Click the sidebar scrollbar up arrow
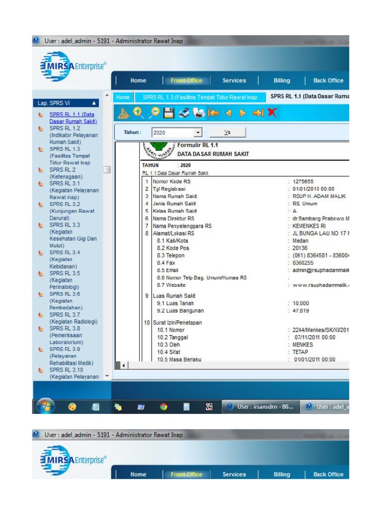The image size is (390, 520). pyautogui.click(x=107, y=95)
